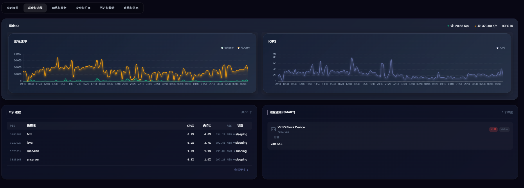
Task: Sort processes by the 内存% column header
Action: (207, 126)
